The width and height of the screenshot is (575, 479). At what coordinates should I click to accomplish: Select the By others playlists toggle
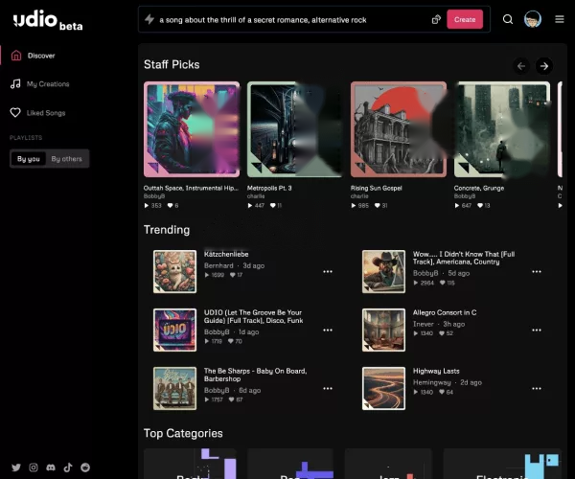[66, 159]
